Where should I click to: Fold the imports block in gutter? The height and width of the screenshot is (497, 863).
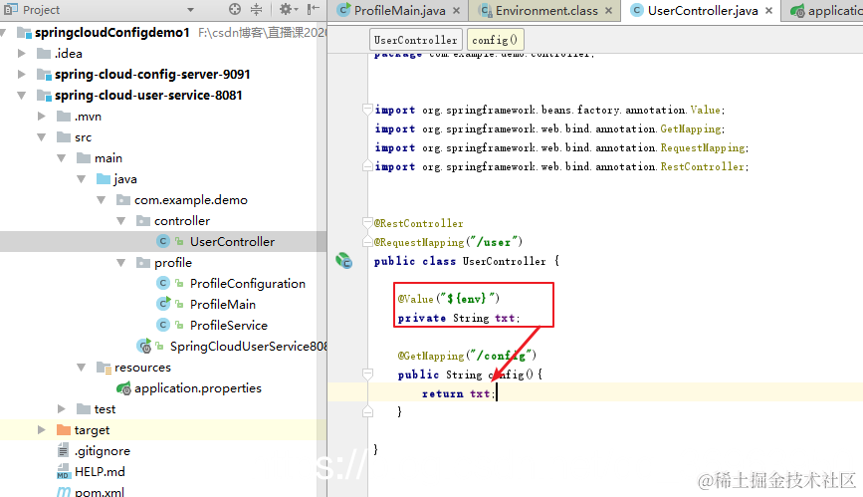click(x=367, y=110)
